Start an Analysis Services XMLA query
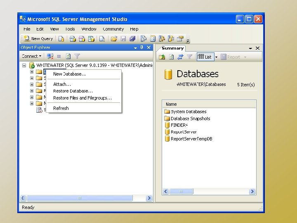This screenshot has height=223, width=297. (x=91, y=39)
